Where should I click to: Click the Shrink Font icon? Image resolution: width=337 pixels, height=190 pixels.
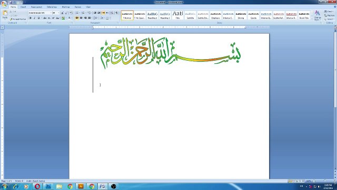(66, 13)
